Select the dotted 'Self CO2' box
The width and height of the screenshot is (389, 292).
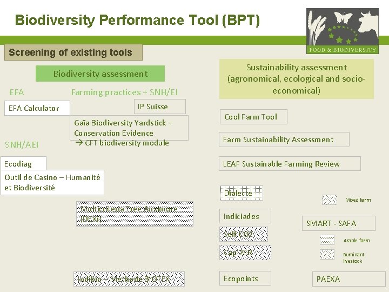click(244, 234)
